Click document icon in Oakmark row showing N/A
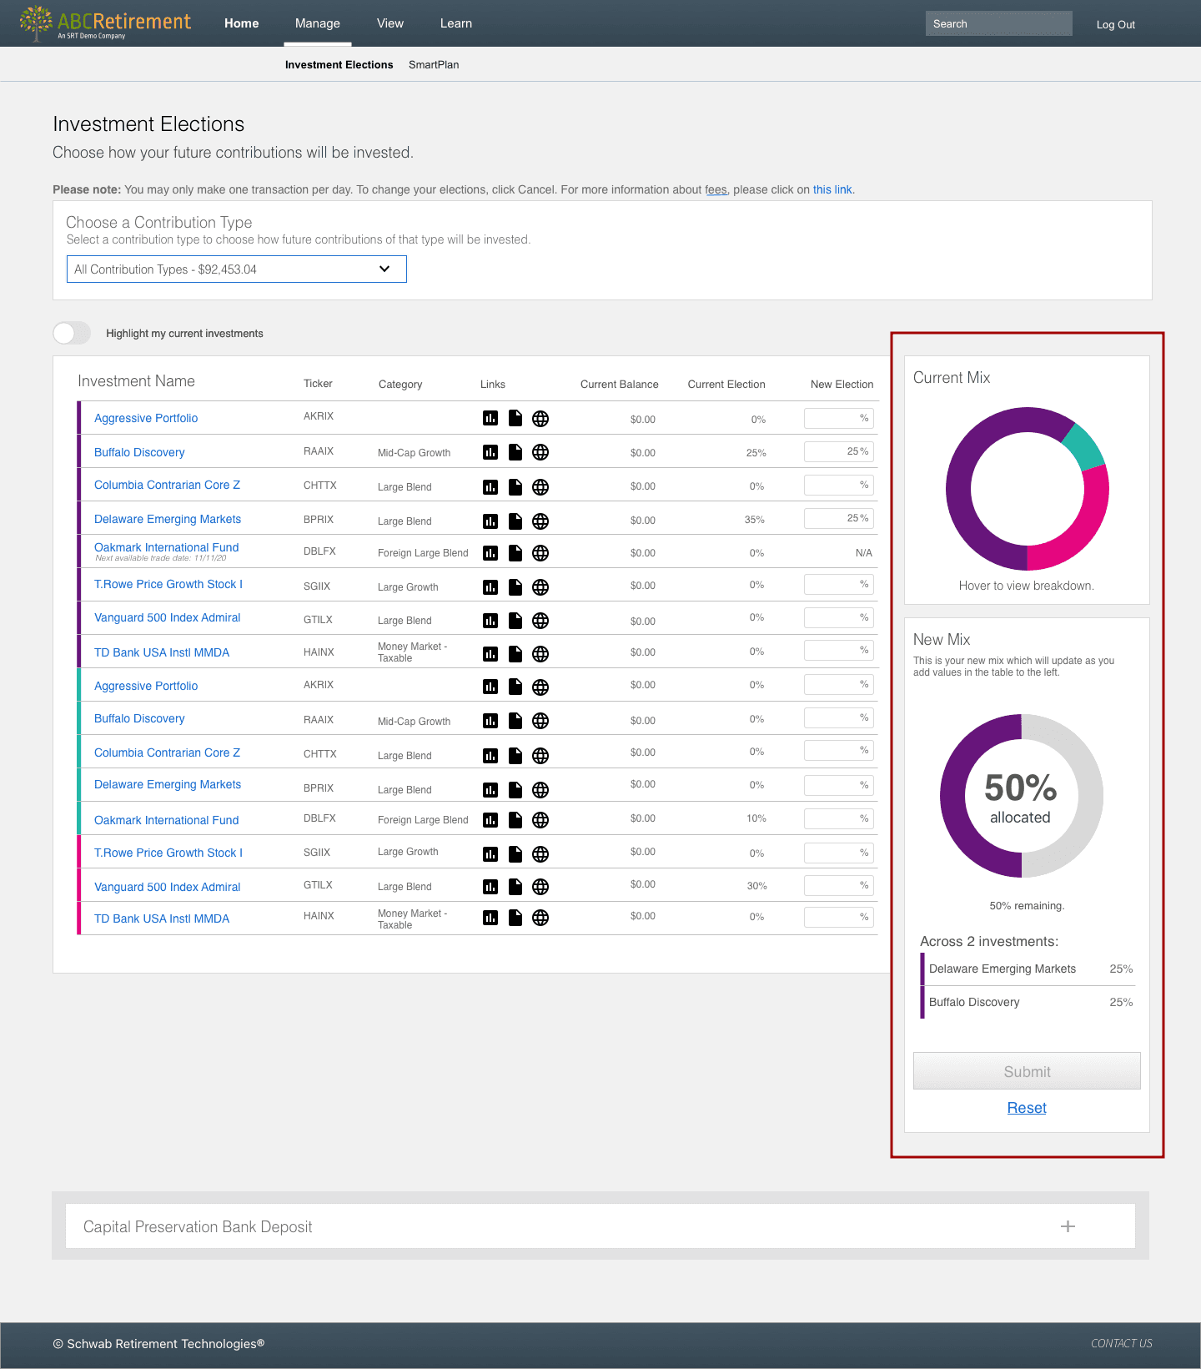This screenshot has width=1201, height=1369. pos(515,553)
